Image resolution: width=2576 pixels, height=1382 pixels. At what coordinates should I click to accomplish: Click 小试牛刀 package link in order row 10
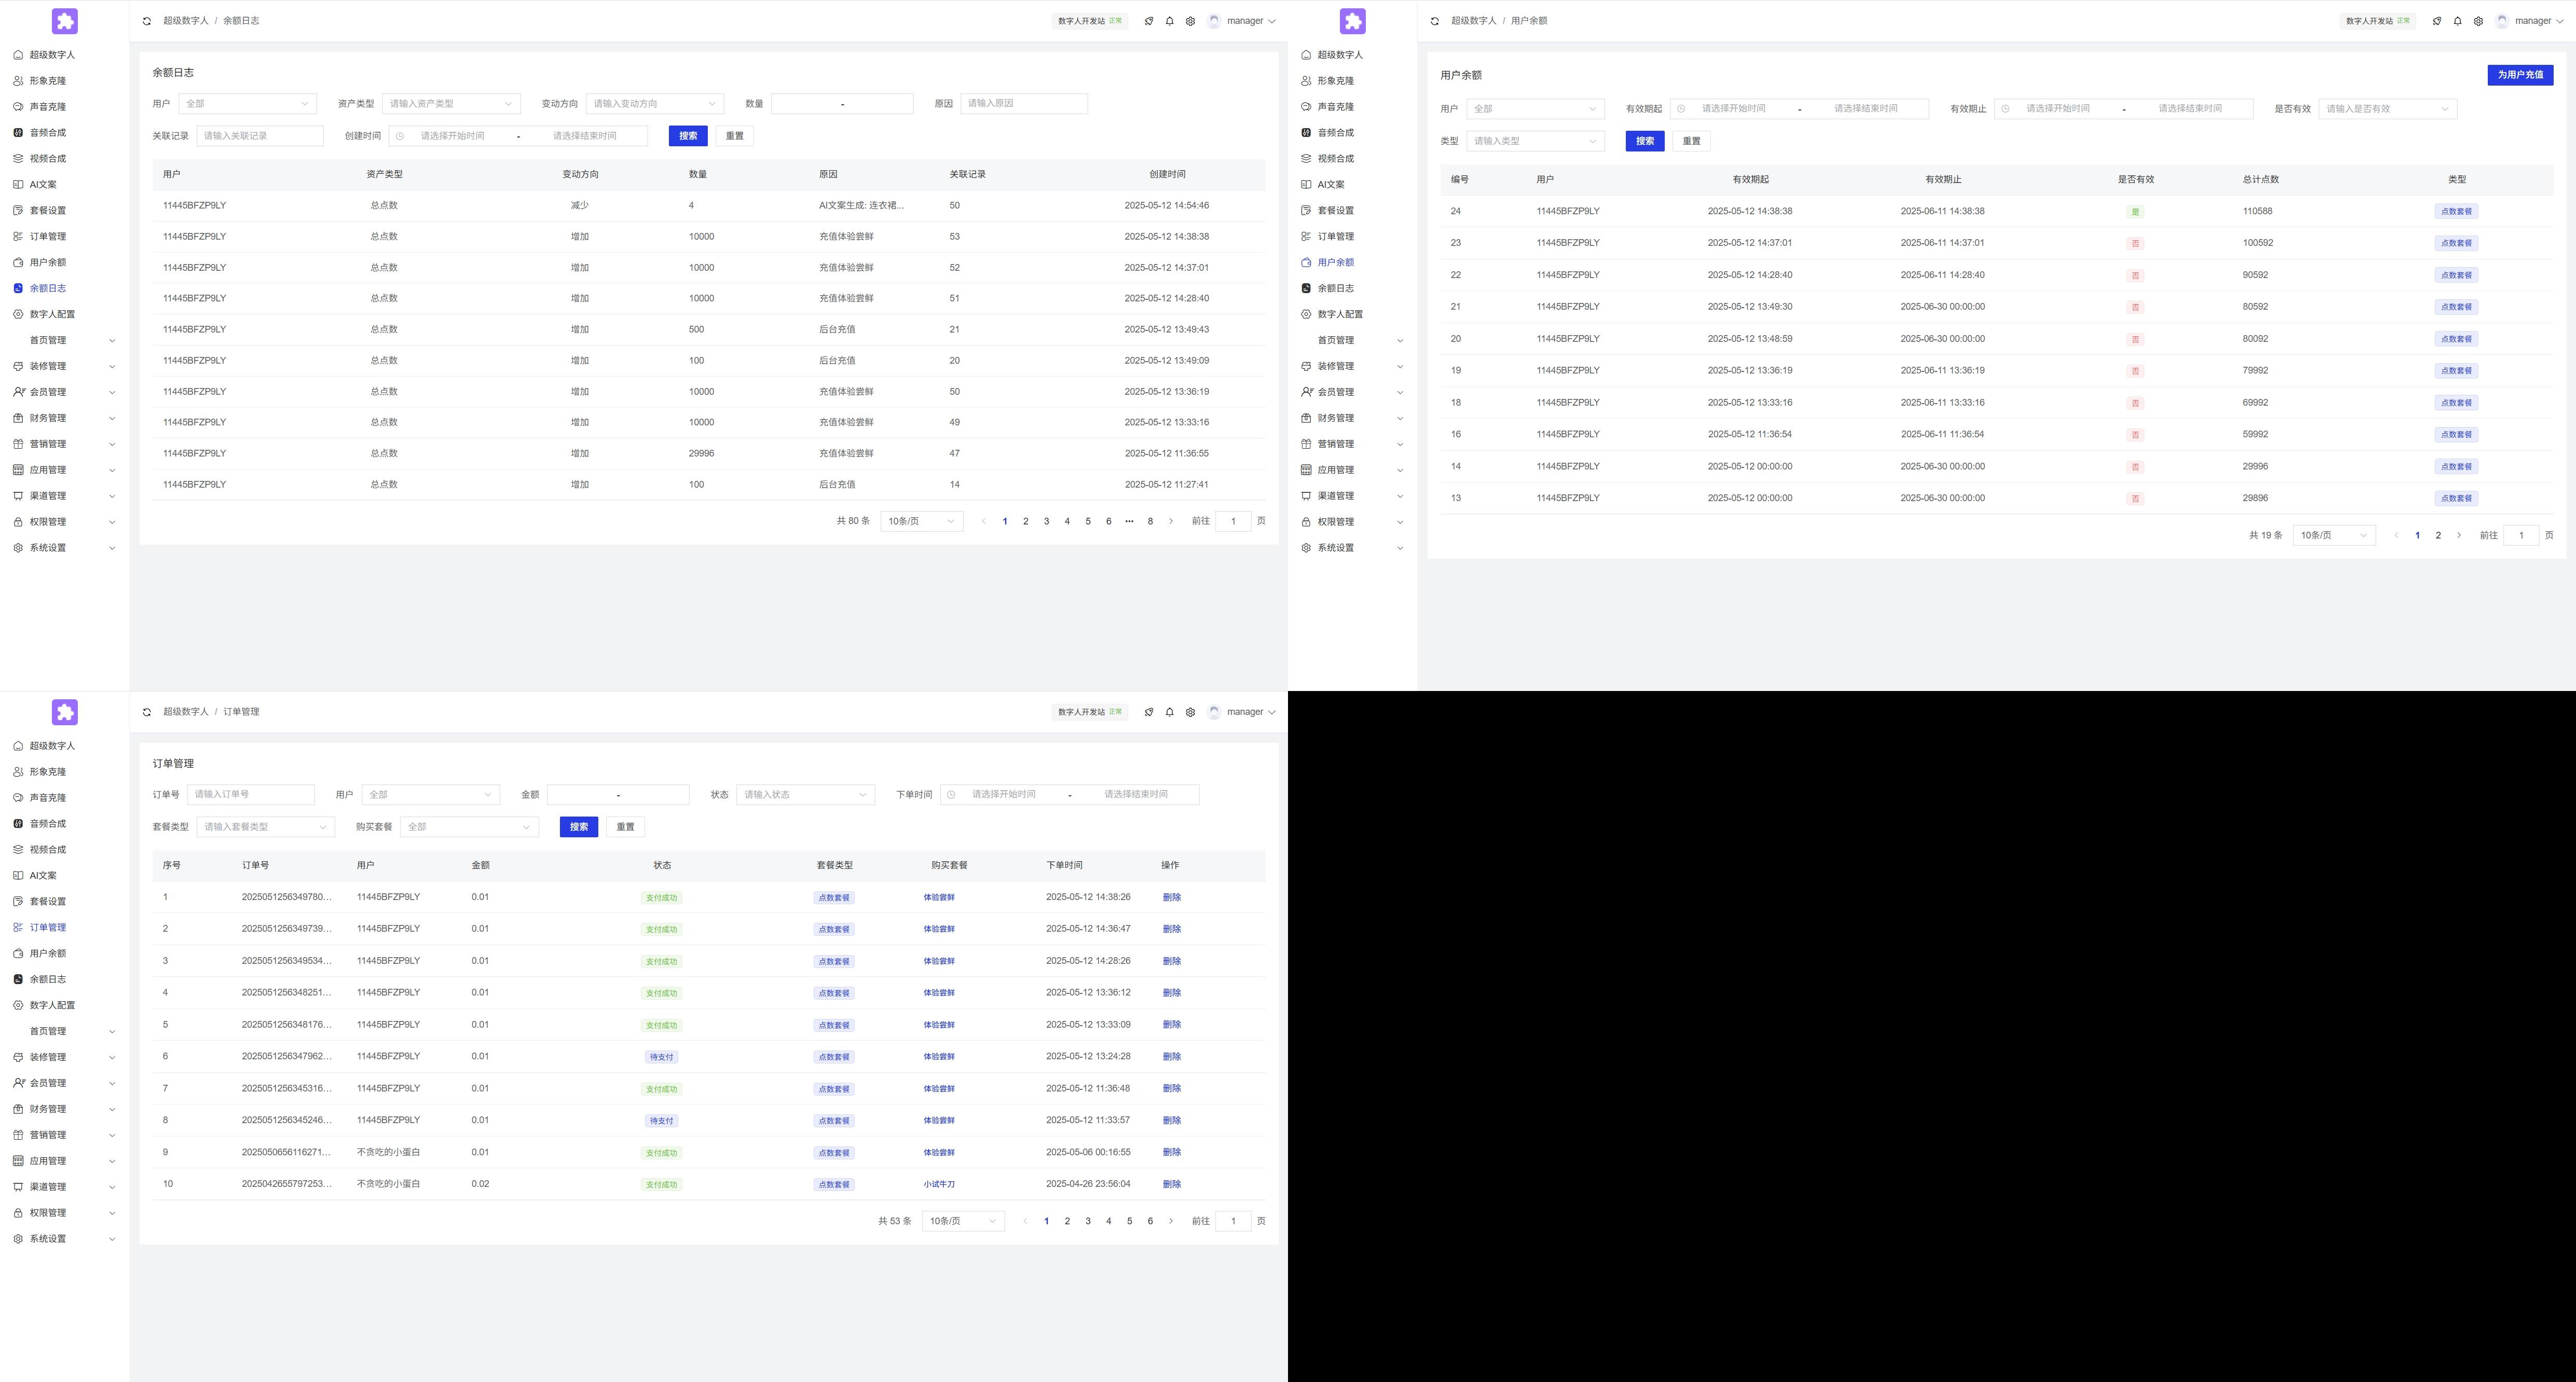click(x=939, y=1184)
